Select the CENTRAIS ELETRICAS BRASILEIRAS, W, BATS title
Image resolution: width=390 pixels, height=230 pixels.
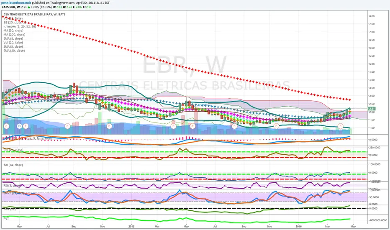coord(34,14)
